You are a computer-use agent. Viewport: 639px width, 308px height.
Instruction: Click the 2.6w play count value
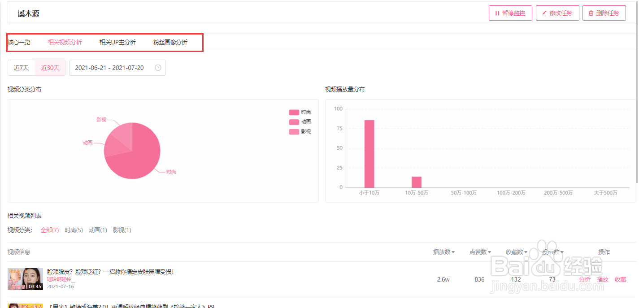pos(443,279)
